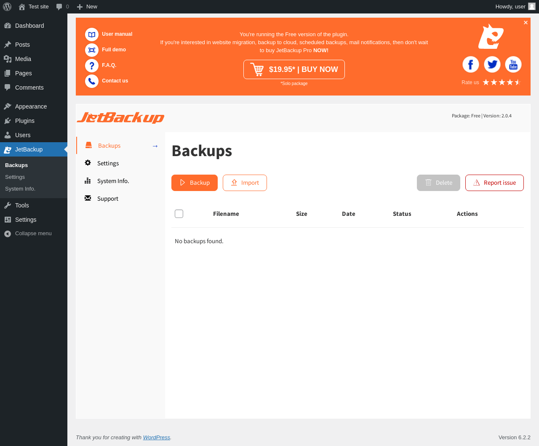Viewport: 539px width, 446px height.
Task: Open JetBackup Twitter page icon
Action: point(492,64)
